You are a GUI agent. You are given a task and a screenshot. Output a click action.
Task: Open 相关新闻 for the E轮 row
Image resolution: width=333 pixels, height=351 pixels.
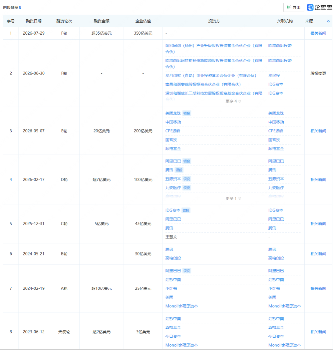318,131
